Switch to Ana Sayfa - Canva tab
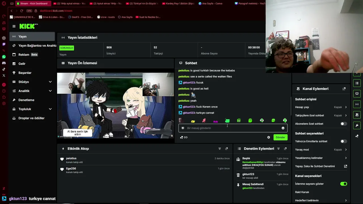The width and height of the screenshot is (363, 204). click(212, 3)
